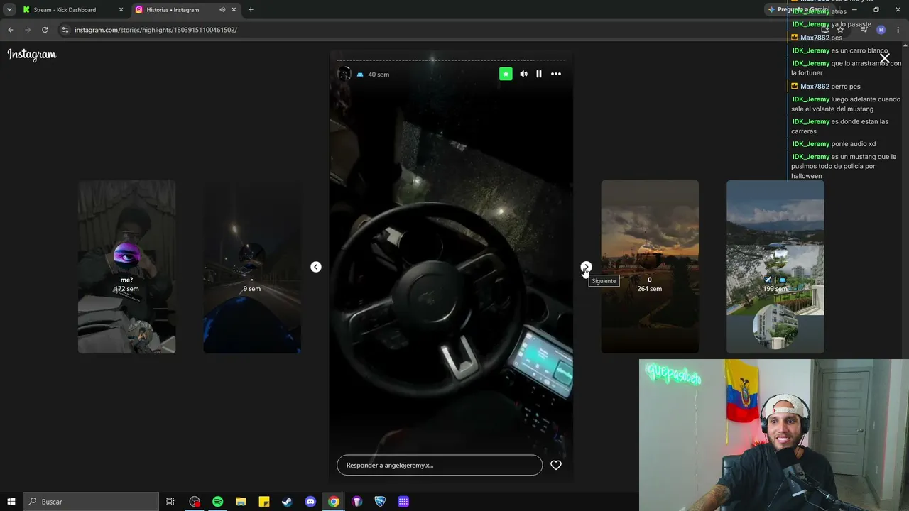Mute the Instagram story audio
Viewport: 909px width, 511px height.
tap(523, 74)
